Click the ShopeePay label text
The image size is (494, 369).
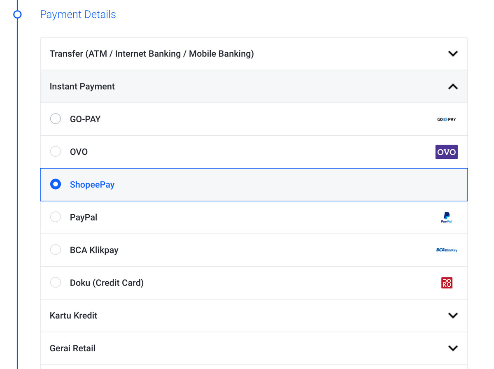click(x=92, y=185)
